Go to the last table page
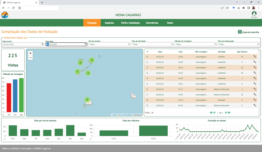The width and height of the screenshot is (262, 152). [229, 113]
